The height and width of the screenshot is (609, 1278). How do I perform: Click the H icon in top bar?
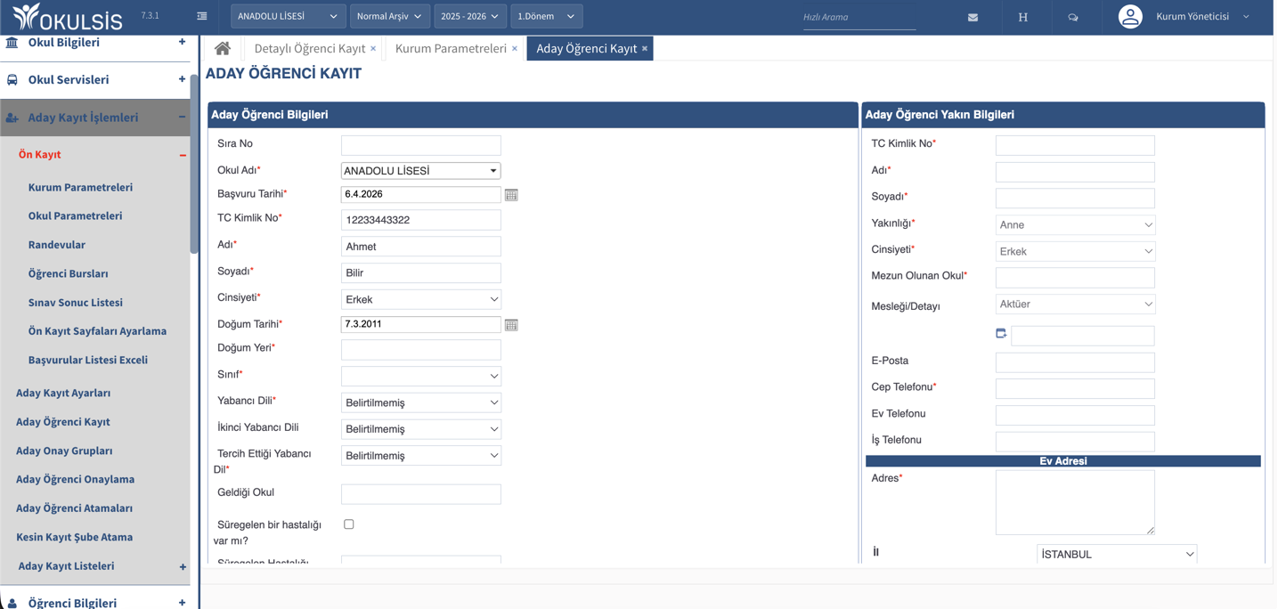click(1022, 17)
